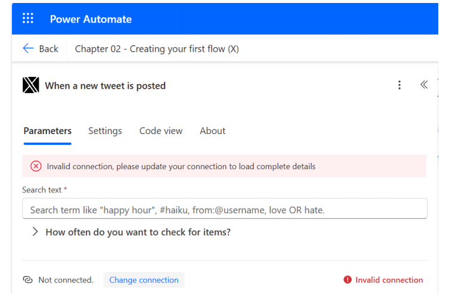Viewport: 449px width, 305px height.
Task: Open the Code view tab
Action: click(161, 130)
